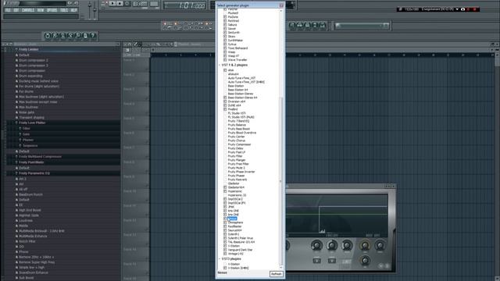Click the first round shortcut icon
Viewport: 500px width, 281px height.
click(x=48, y=35)
